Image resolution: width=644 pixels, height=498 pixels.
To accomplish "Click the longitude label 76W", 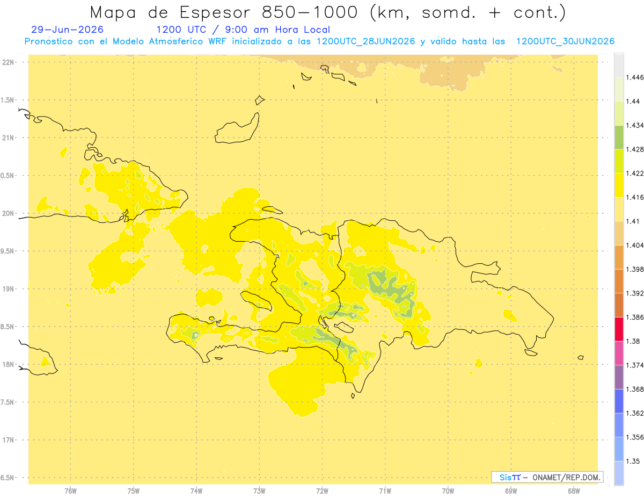I will pyautogui.click(x=70, y=490).
